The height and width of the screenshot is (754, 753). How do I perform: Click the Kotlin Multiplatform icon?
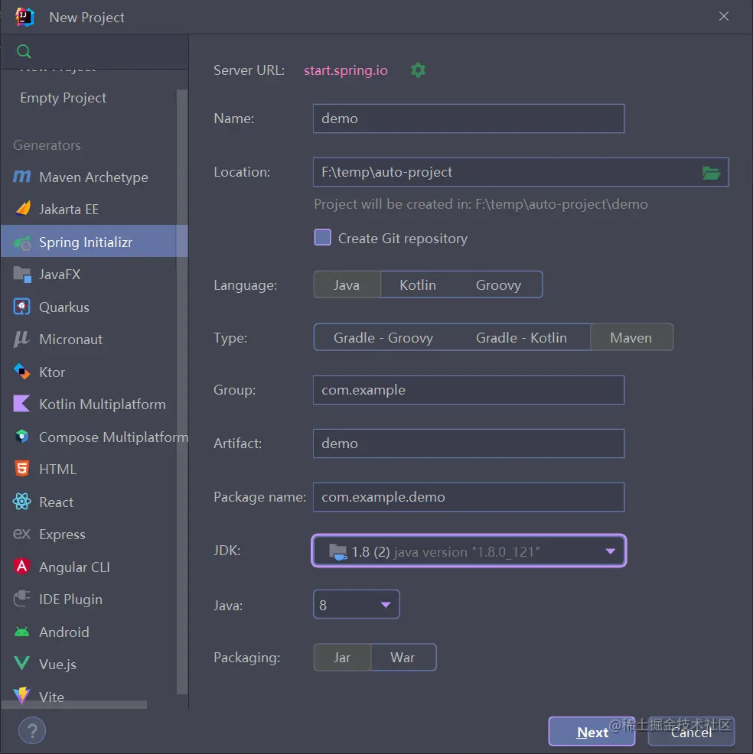click(x=21, y=404)
